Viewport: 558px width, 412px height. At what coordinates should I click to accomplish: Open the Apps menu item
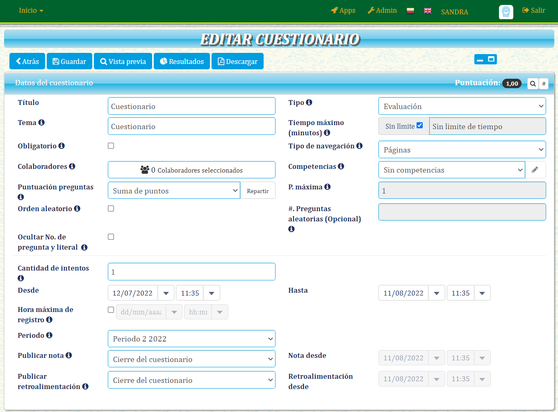pyautogui.click(x=343, y=11)
